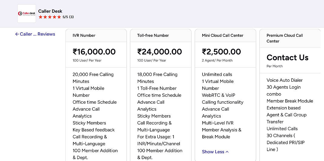Image resolution: width=324 pixels, height=161 pixels.
Task: Click "18,000 Free Calling Minutes" feature
Action: [157, 78]
